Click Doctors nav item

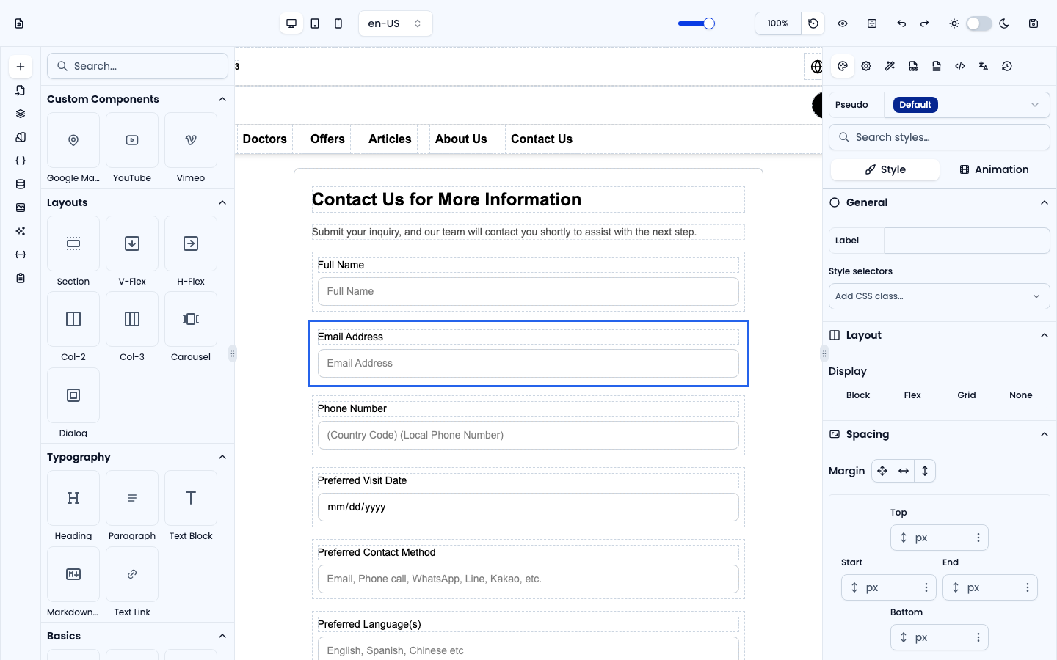tap(265, 139)
